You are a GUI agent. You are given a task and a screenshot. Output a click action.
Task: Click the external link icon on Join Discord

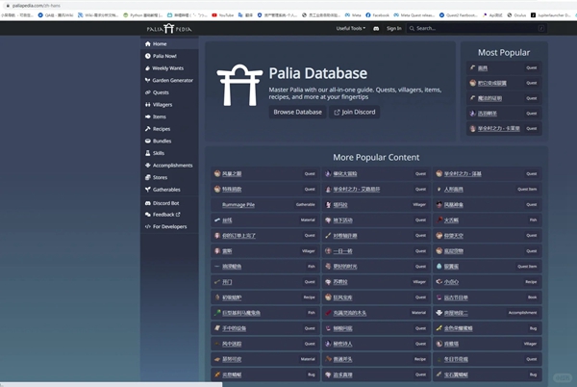coord(337,113)
